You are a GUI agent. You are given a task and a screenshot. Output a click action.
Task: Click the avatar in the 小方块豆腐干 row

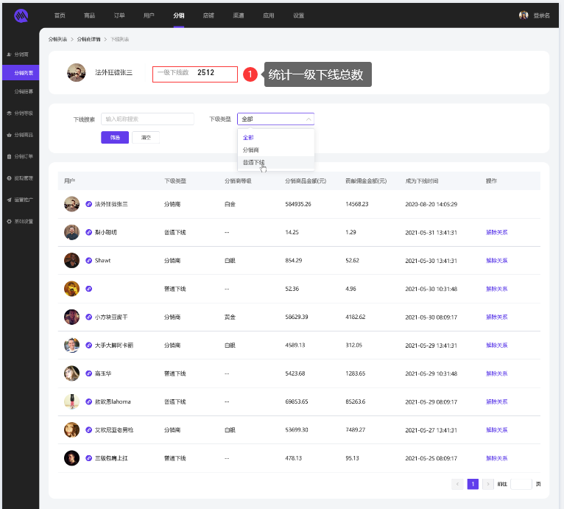point(71,317)
